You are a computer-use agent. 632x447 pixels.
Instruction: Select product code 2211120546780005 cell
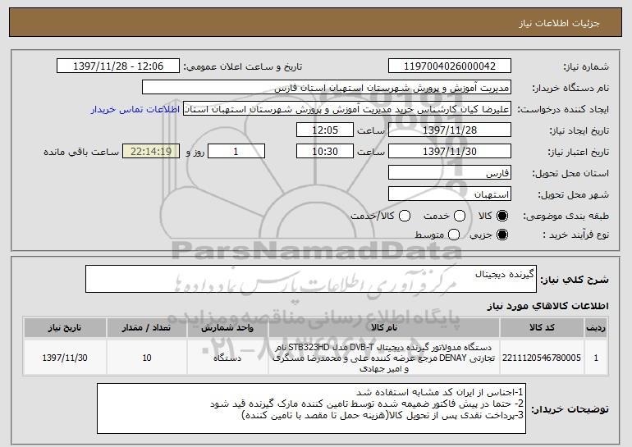coord(542,358)
